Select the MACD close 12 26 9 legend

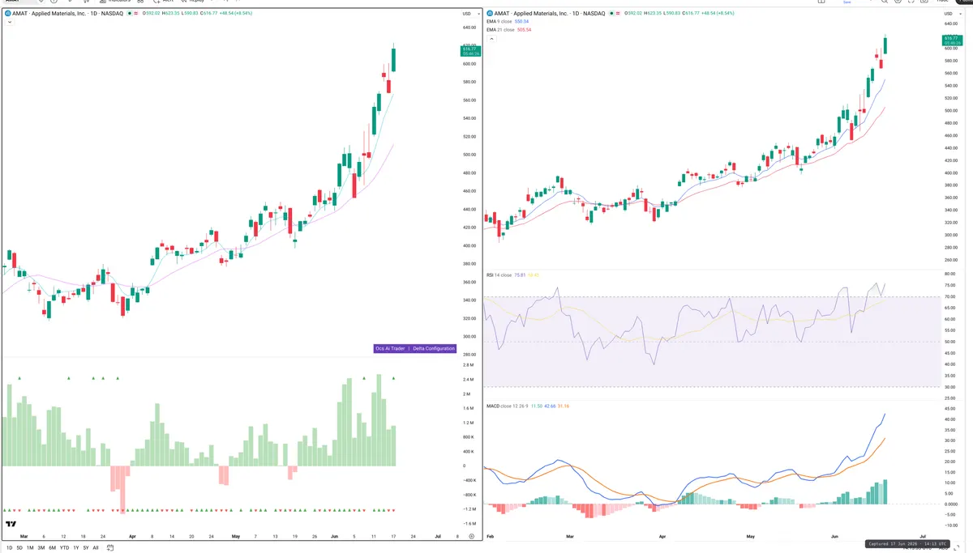click(506, 406)
